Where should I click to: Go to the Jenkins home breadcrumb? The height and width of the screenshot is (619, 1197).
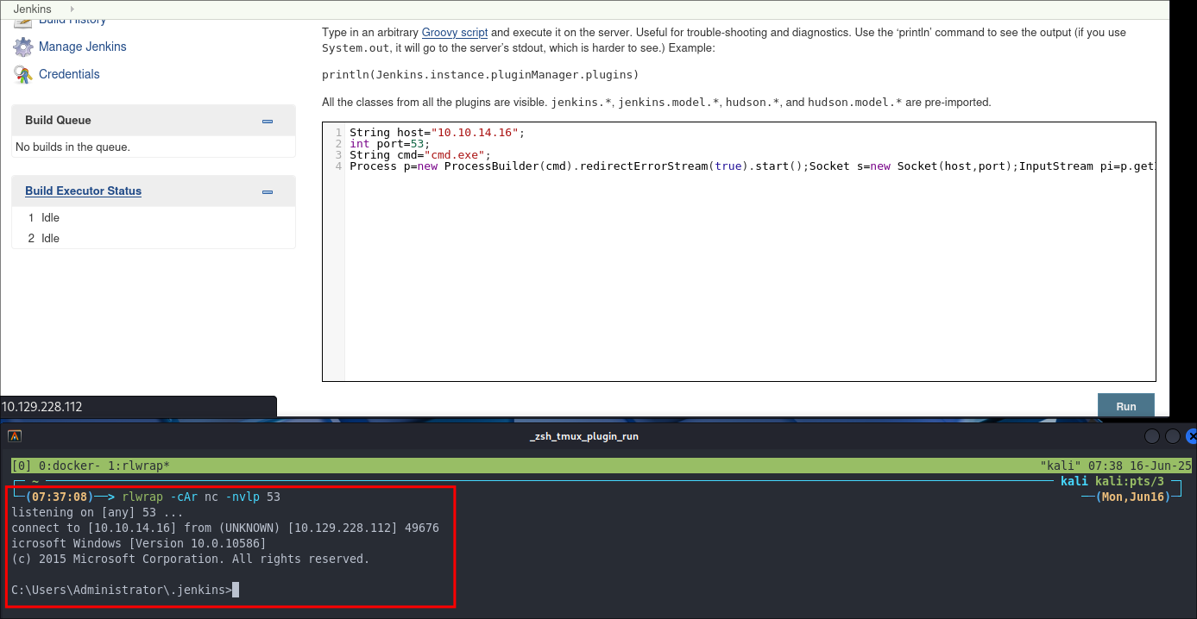[x=32, y=9]
